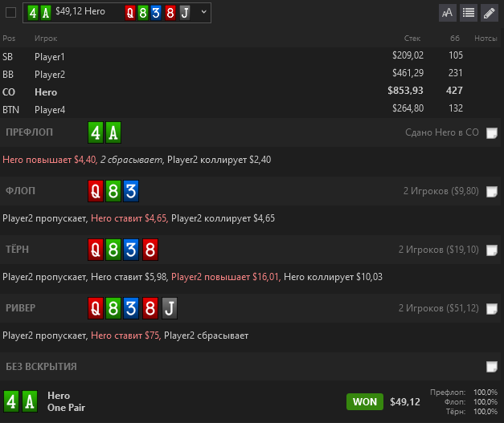Click the ФЛОП street label

20,191
